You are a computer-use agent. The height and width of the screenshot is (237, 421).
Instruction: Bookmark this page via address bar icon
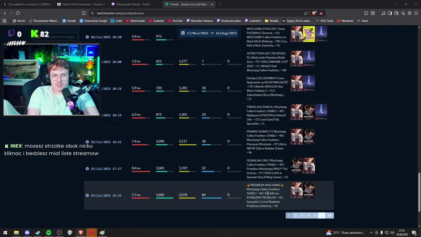[84, 13]
